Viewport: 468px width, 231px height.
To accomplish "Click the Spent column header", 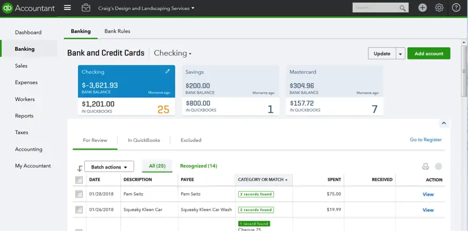I will point(334,180).
